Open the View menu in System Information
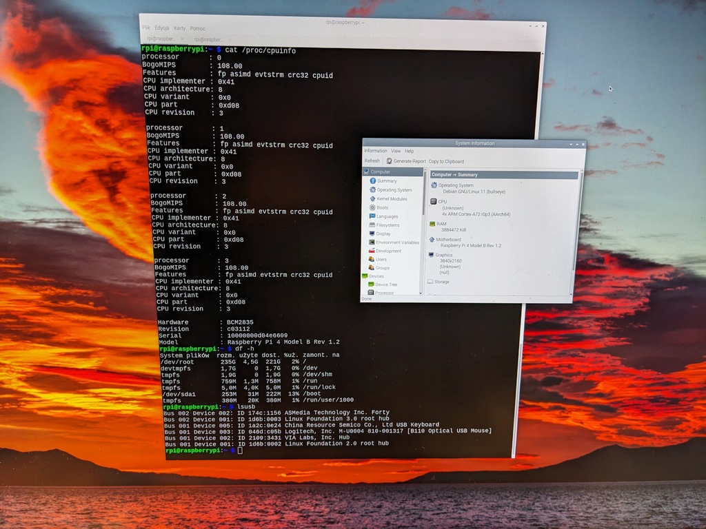This screenshot has height=529, width=706. [x=396, y=151]
